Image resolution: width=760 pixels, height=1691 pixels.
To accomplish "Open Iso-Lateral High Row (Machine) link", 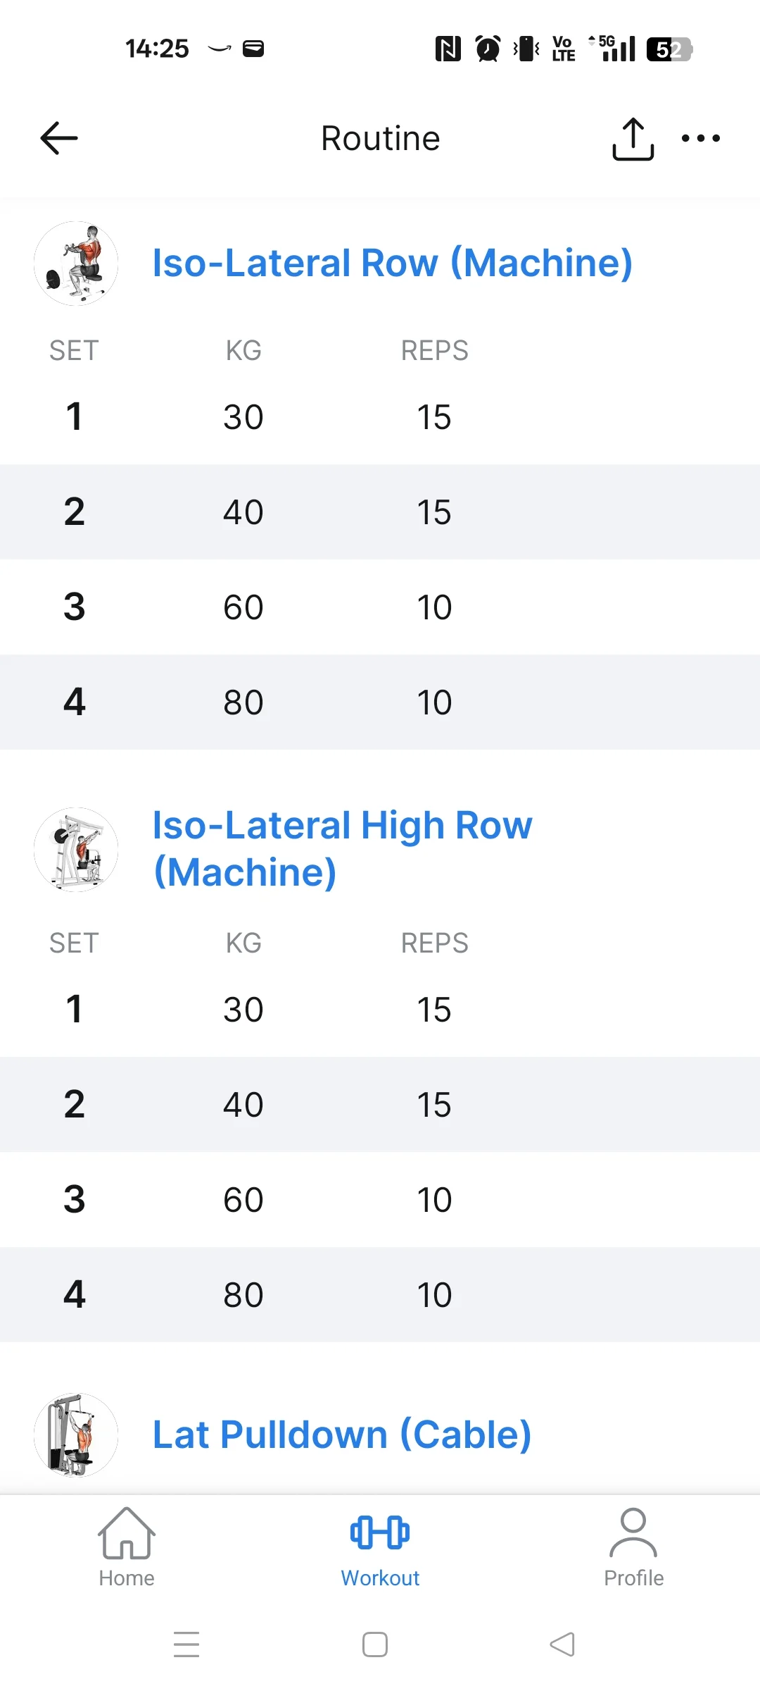I will coord(343,848).
